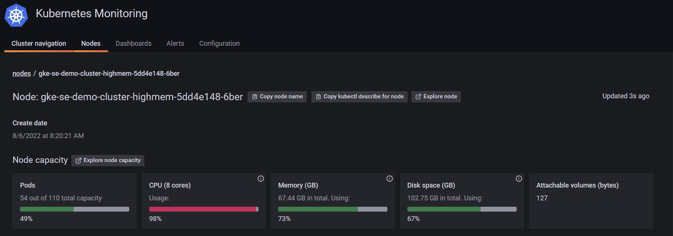
Task: Switch to the Nodes tab
Action: (91, 44)
